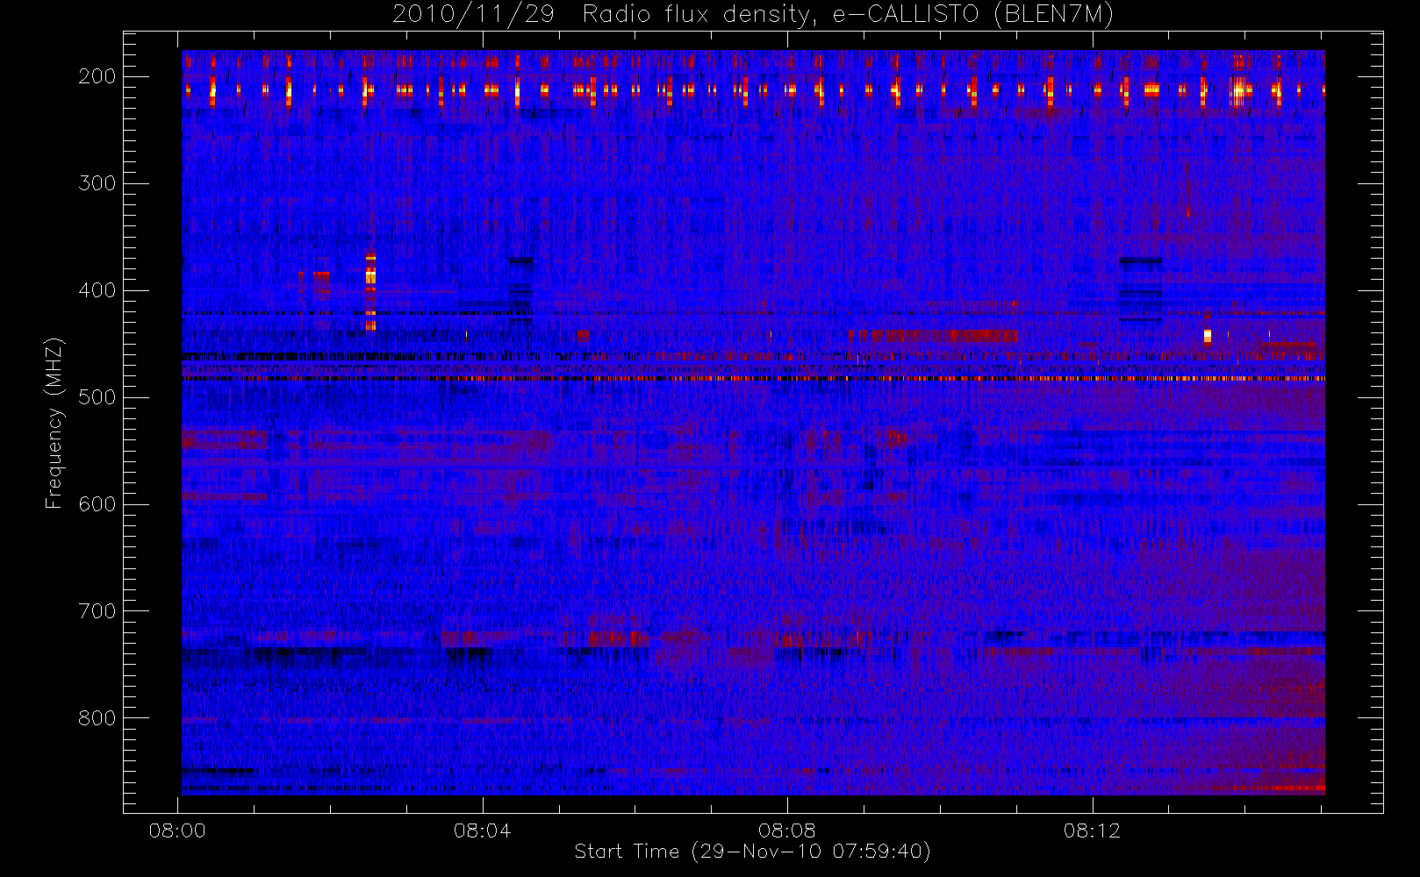Select the 200 frequency tick label
Screen dimensions: 1420x877
tap(97, 76)
